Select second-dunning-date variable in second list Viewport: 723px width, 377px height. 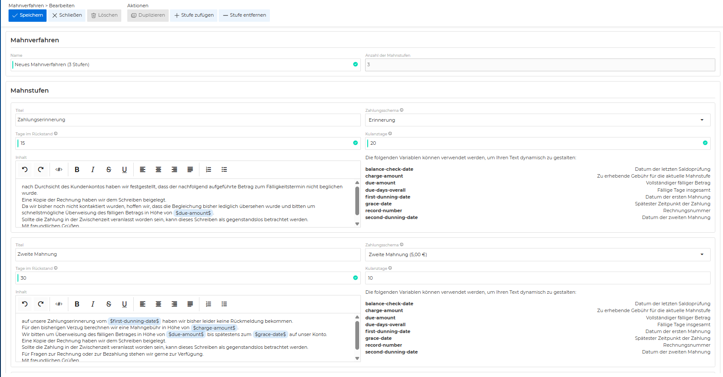[391, 352]
